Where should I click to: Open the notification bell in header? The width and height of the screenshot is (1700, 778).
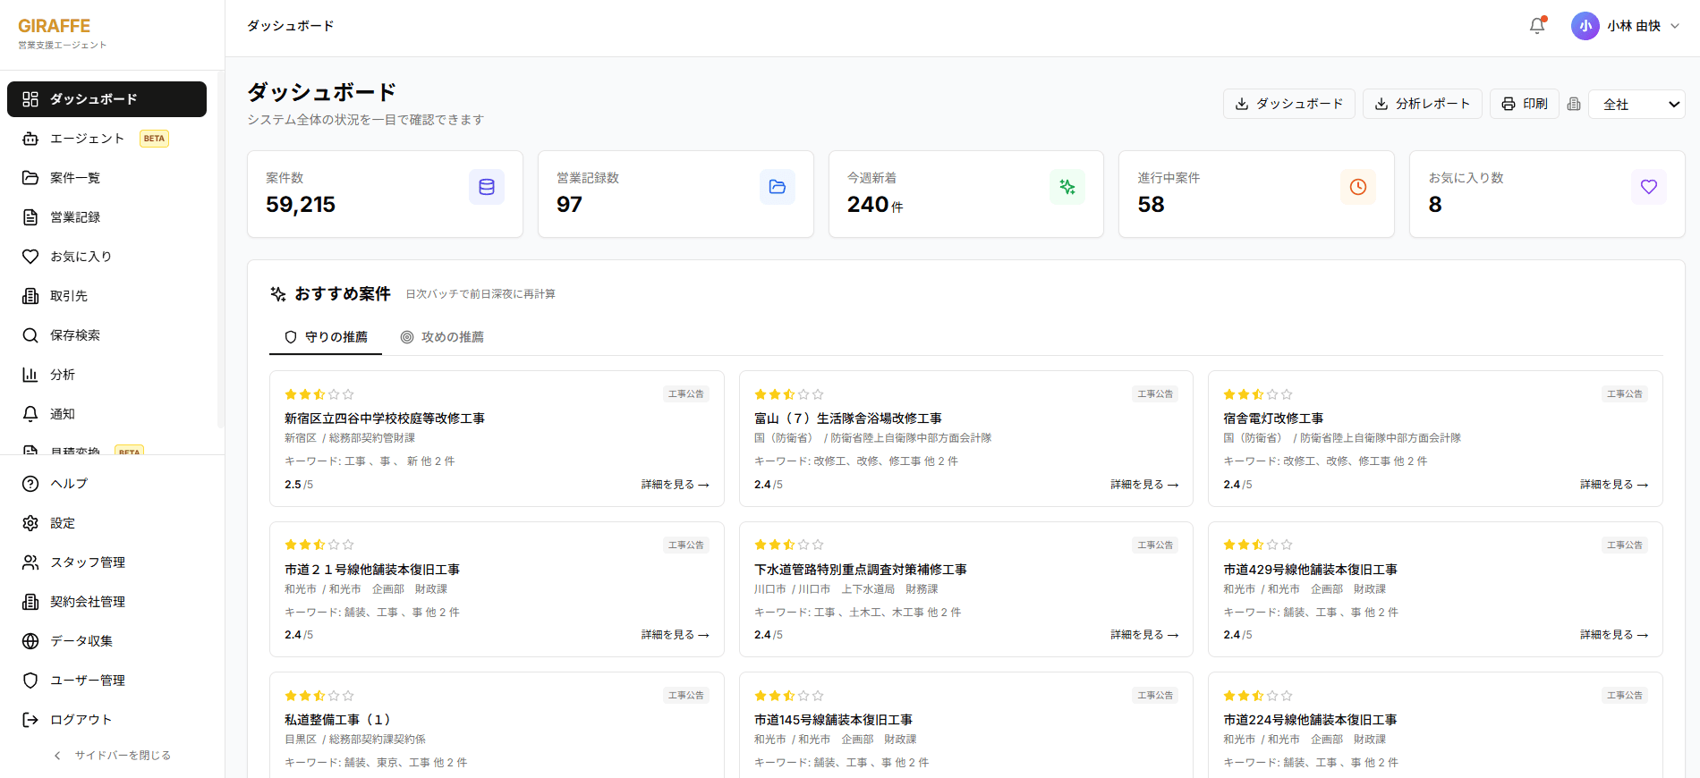[1537, 26]
